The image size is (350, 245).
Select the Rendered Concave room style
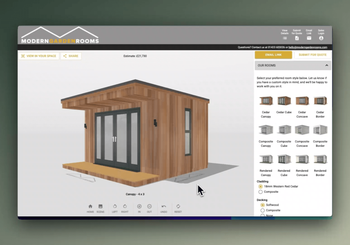click(302, 160)
